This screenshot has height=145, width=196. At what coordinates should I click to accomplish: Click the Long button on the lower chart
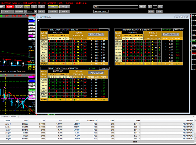[x=31, y=84]
